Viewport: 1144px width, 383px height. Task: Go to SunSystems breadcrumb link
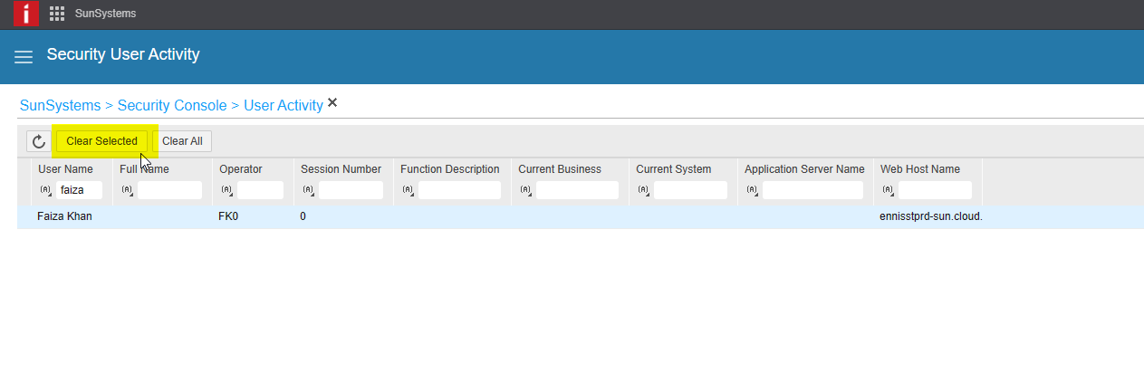click(x=62, y=106)
